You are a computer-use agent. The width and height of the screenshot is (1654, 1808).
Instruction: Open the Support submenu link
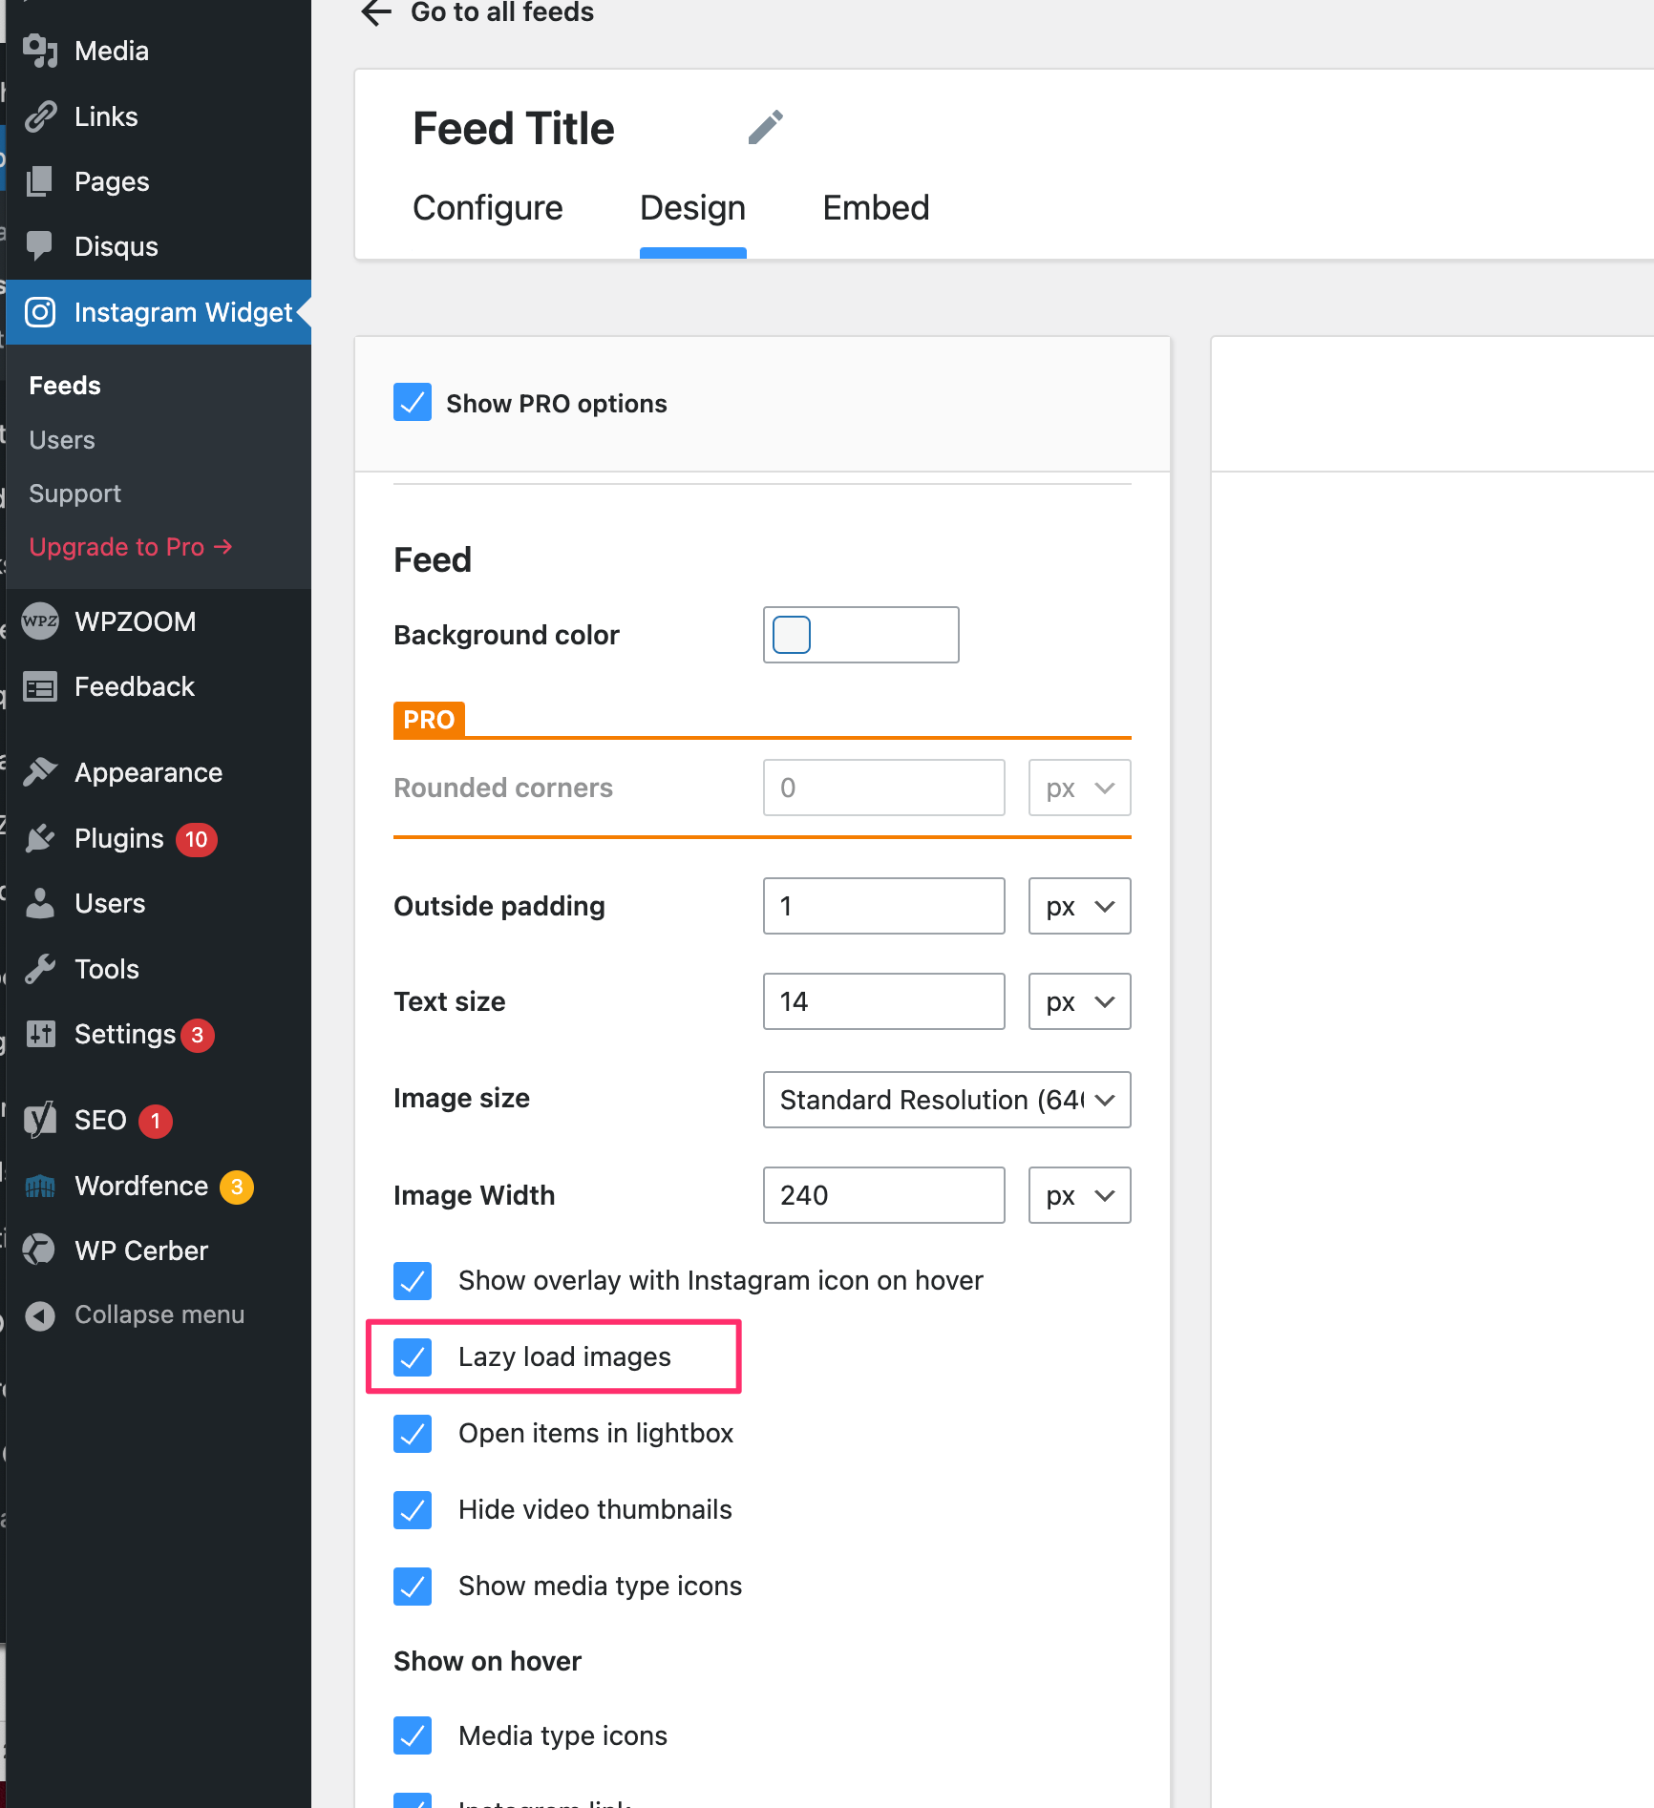point(74,494)
